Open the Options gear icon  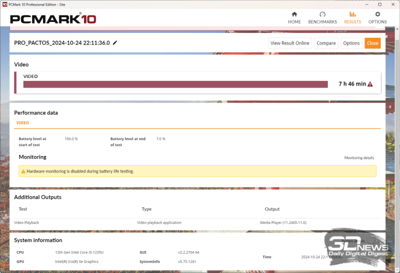pyautogui.click(x=377, y=14)
